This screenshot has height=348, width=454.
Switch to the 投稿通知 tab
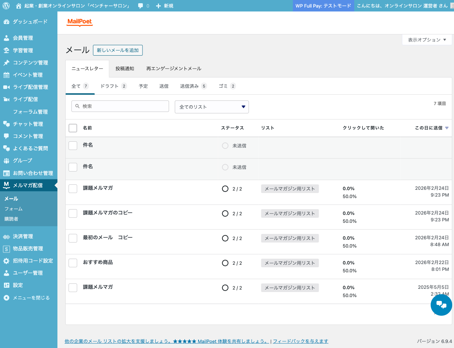pos(125,69)
